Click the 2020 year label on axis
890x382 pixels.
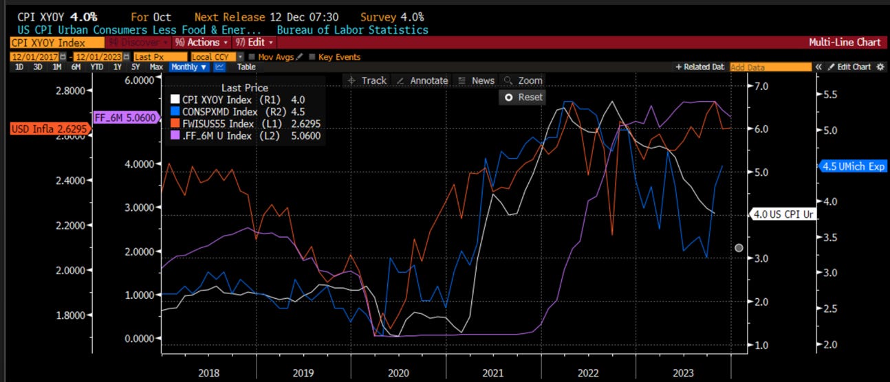[398, 372]
